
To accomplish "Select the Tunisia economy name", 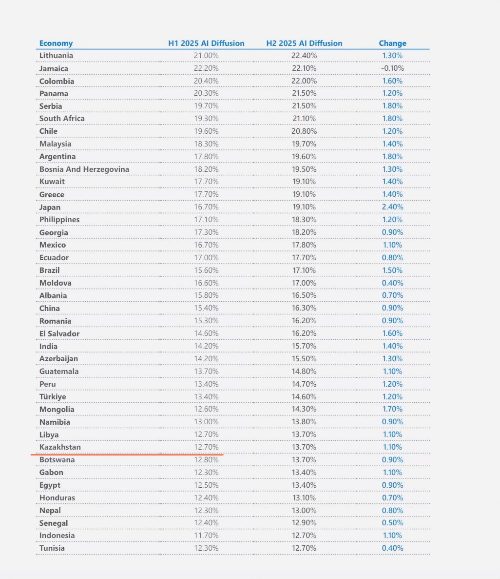I will [52, 548].
